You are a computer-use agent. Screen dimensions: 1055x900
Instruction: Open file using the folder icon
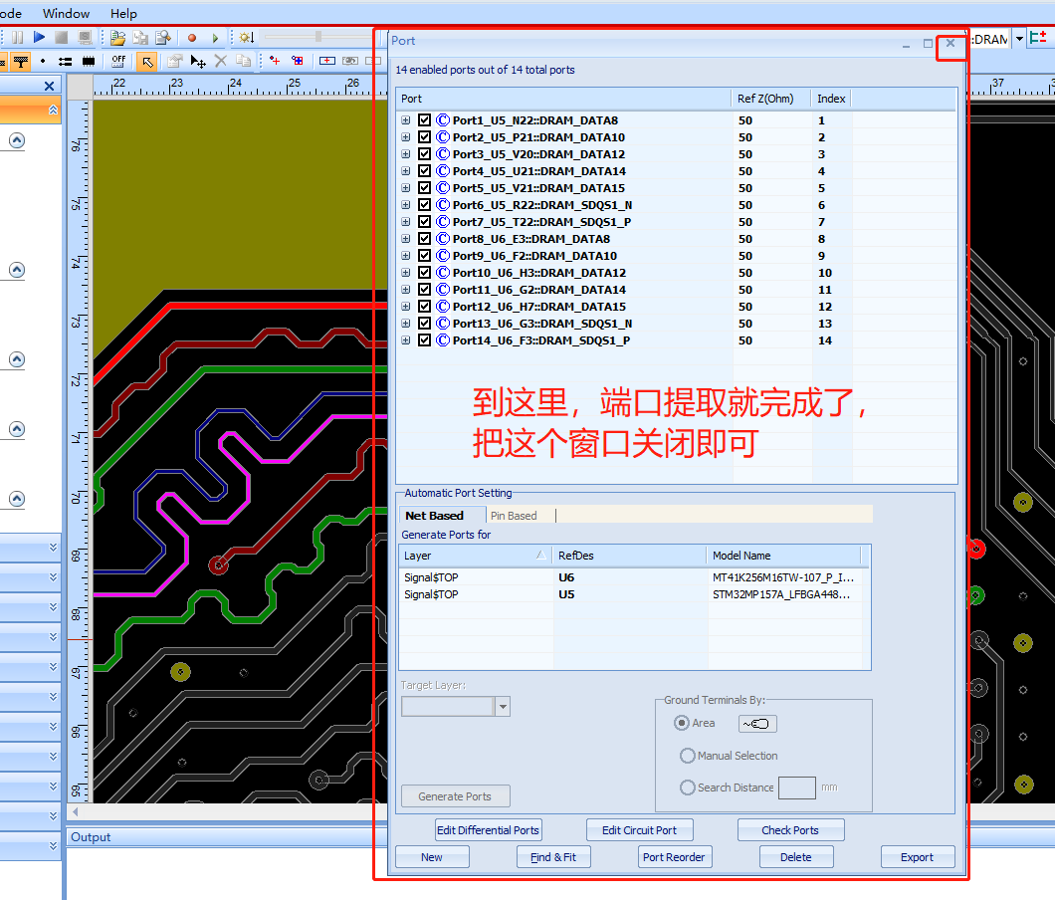pos(118,38)
